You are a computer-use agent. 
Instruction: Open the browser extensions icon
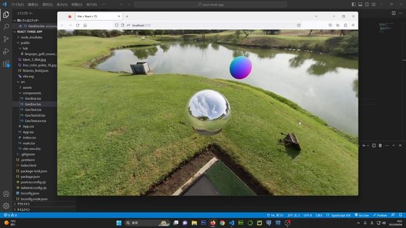tap(345, 25)
